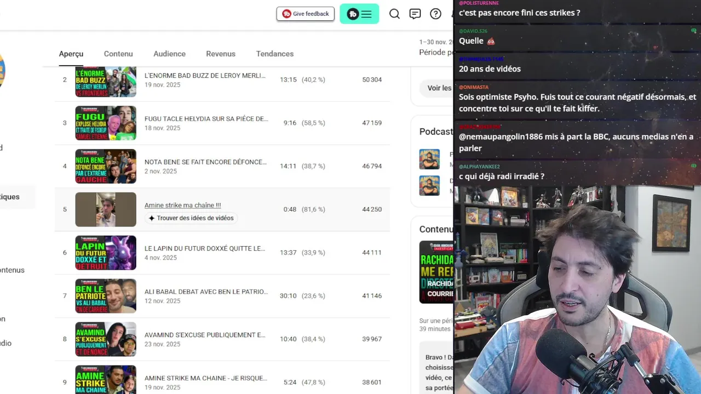Open the Leroy Merlin bad buzz thumbnail
The width and height of the screenshot is (701, 394).
coord(106,81)
